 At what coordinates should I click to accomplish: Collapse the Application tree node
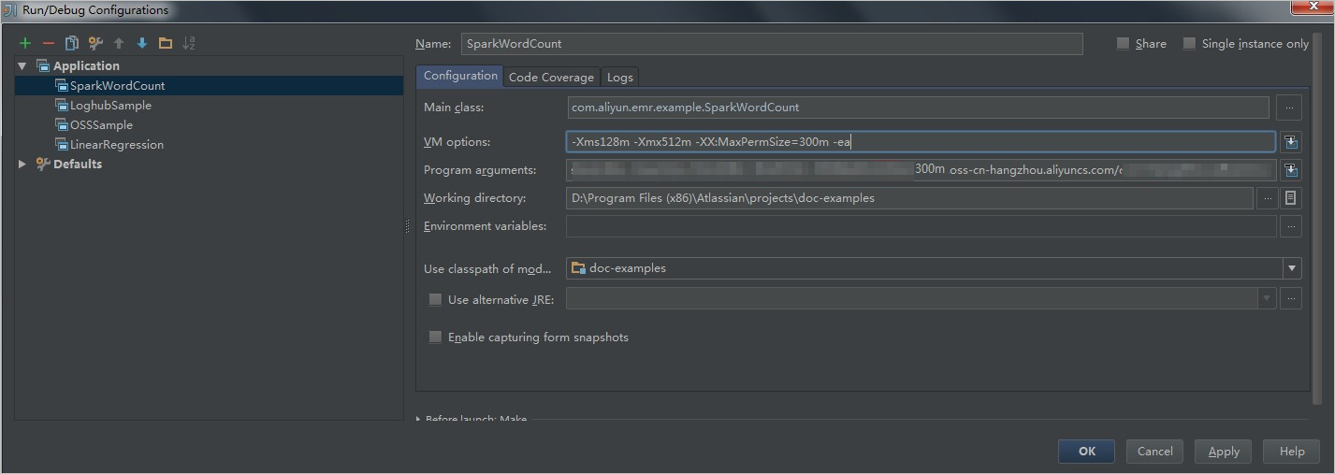pos(22,66)
